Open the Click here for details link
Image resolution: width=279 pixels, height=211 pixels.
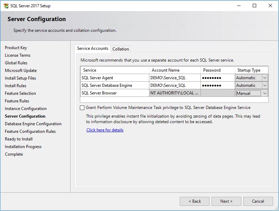105,130
